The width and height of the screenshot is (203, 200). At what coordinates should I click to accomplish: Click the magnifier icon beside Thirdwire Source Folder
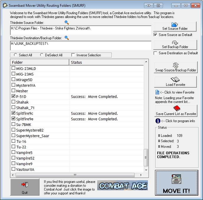67,22
